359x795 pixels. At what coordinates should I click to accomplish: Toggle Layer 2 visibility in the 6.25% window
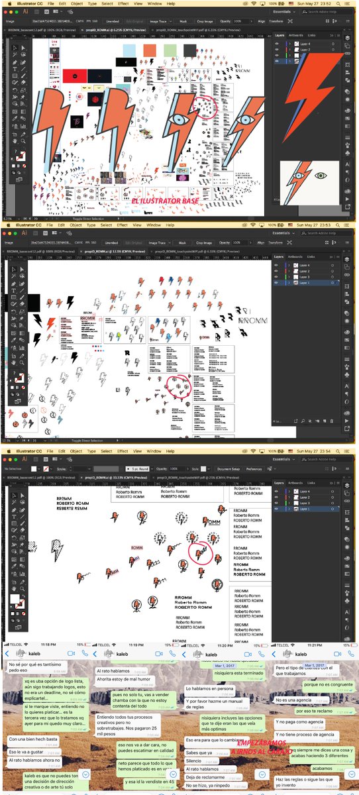(278, 50)
